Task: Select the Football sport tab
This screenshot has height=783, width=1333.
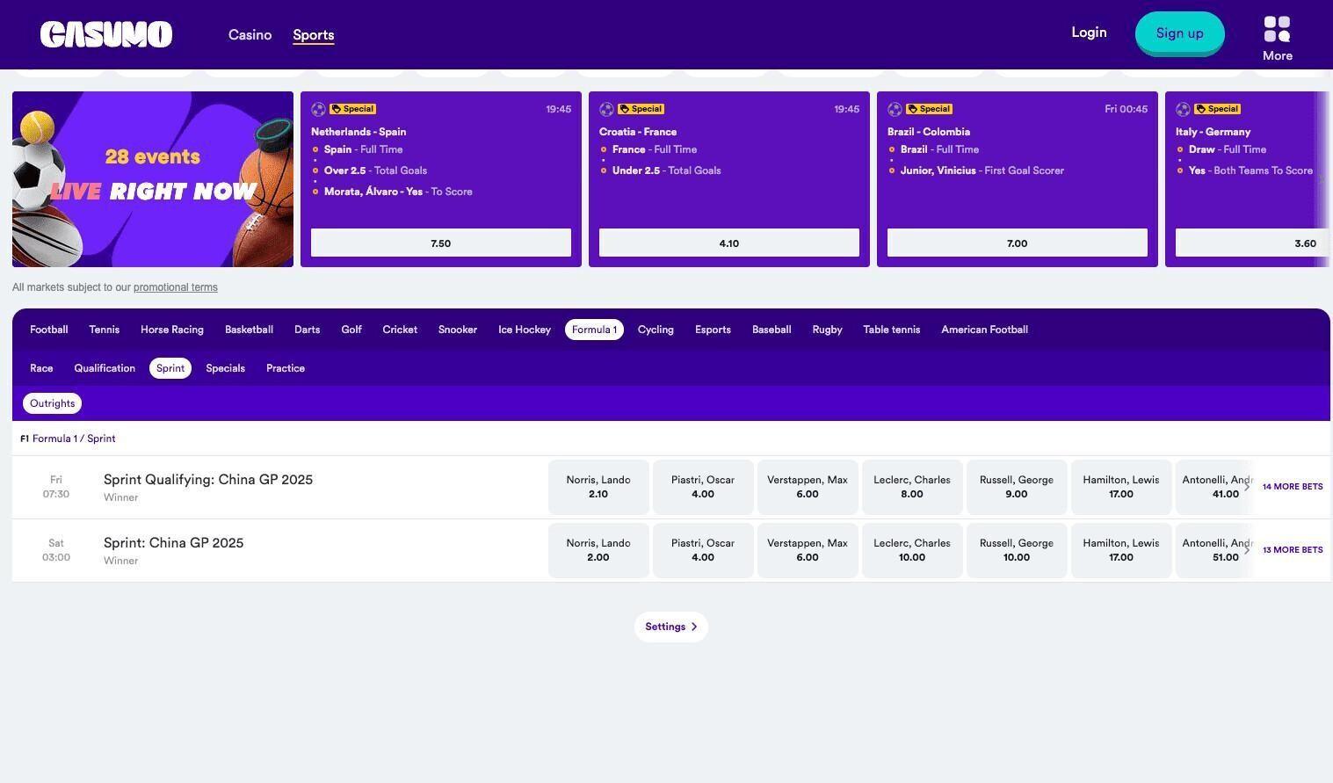Action: (49, 330)
